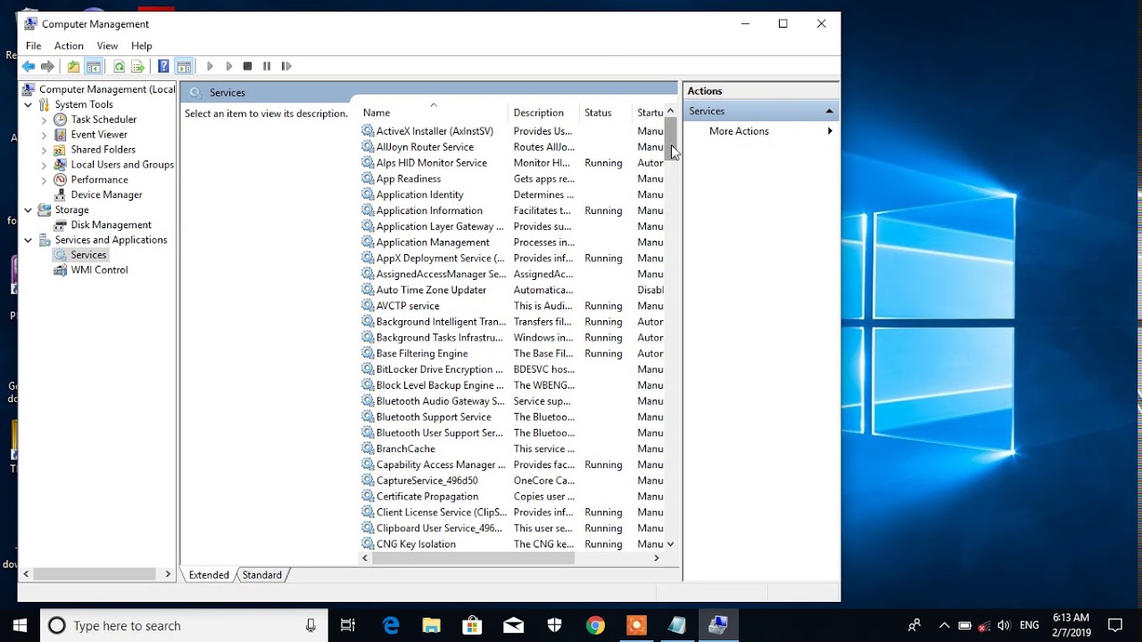Viewport: 1142px width, 642px height.
Task: Switch to the Standard tab
Action: pyautogui.click(x=261, y=575)
